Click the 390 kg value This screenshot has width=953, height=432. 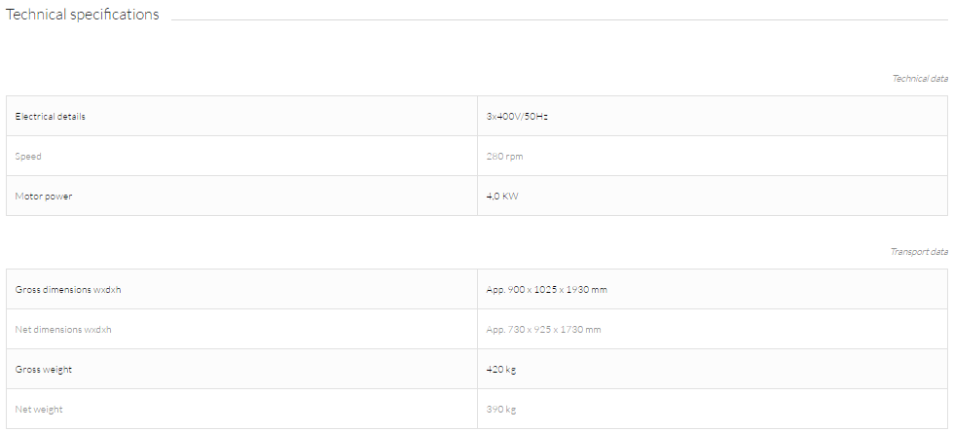[x=501, y=410]
